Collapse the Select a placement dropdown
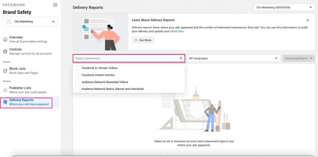318x157 pixels. pyautogui.click(x=129, y=58)
